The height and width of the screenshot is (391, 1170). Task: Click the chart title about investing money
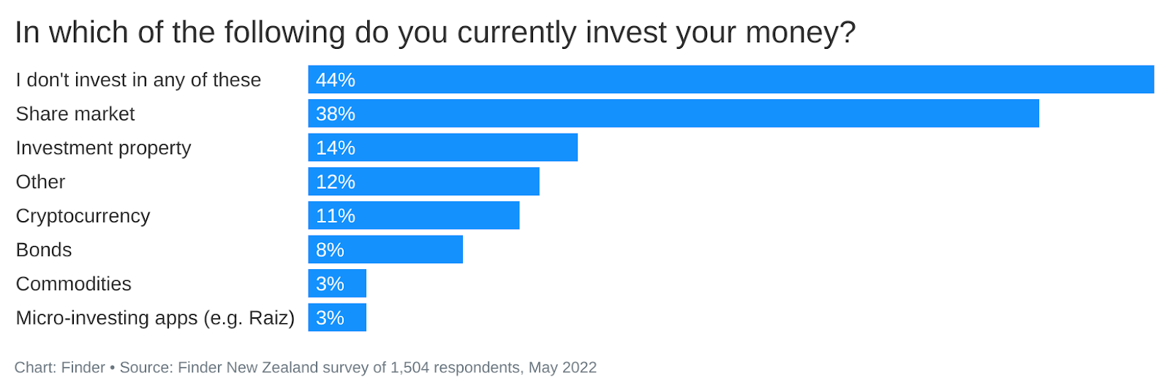(435, 33)
